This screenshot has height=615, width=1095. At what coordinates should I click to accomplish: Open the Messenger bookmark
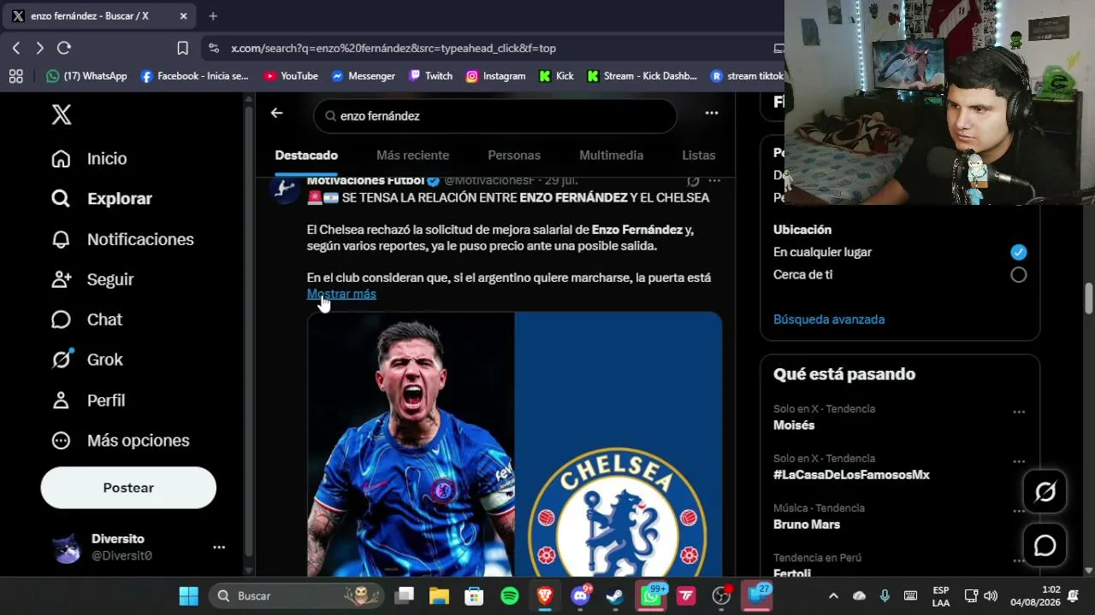click(364, 76)
